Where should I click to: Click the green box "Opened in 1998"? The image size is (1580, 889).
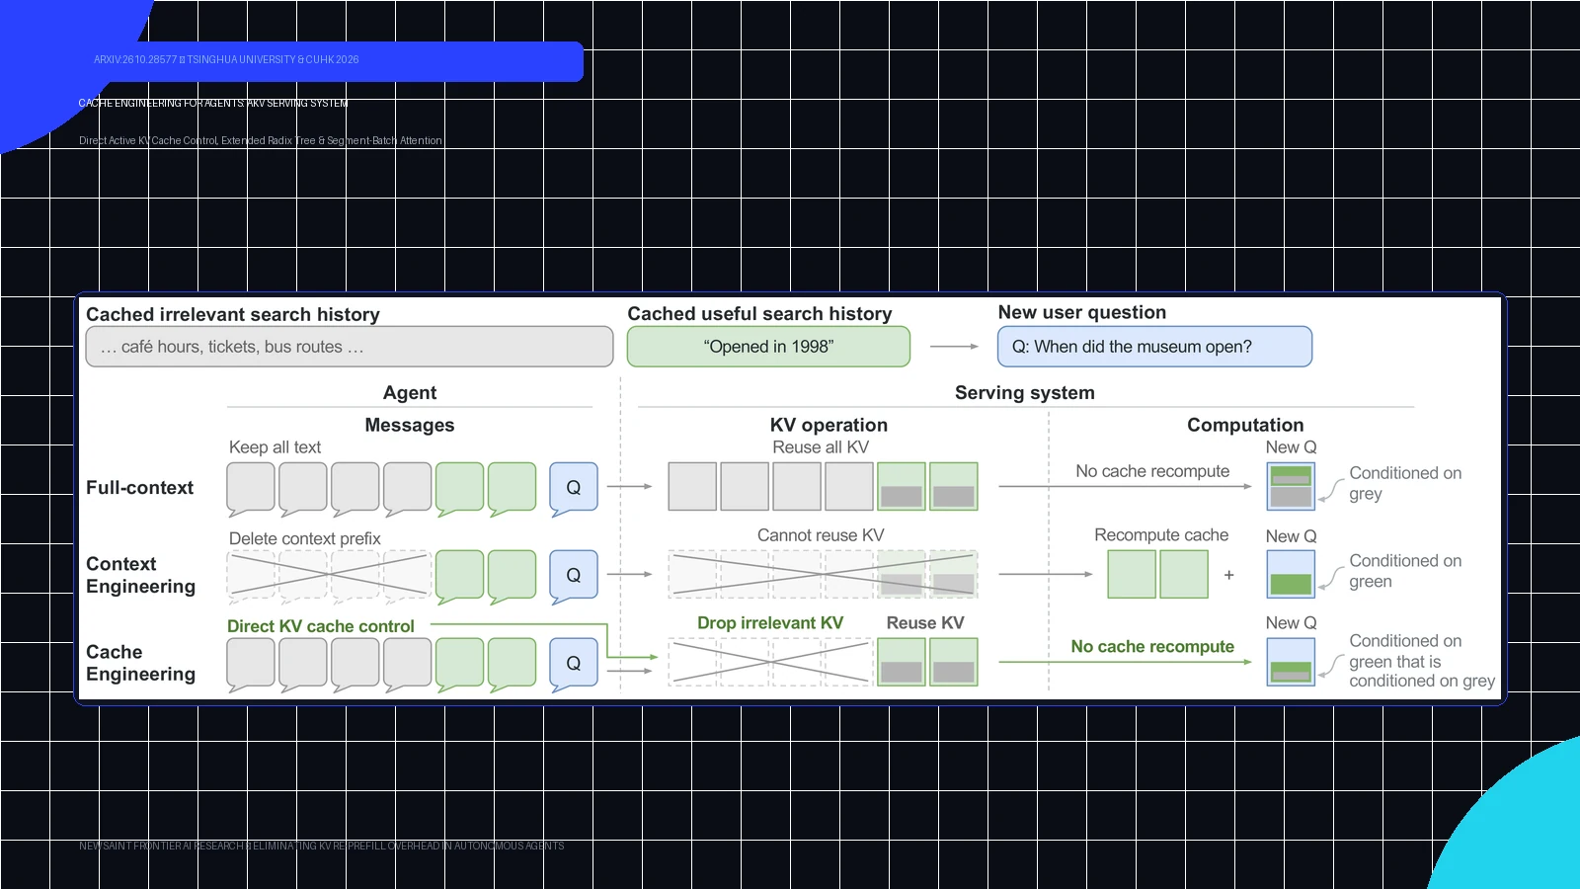768,347
